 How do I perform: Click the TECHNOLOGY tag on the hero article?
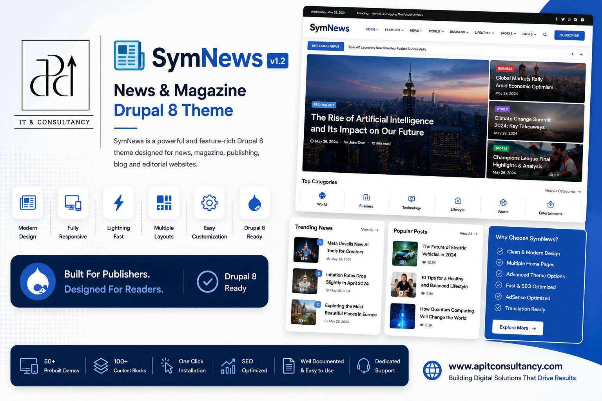324,105
